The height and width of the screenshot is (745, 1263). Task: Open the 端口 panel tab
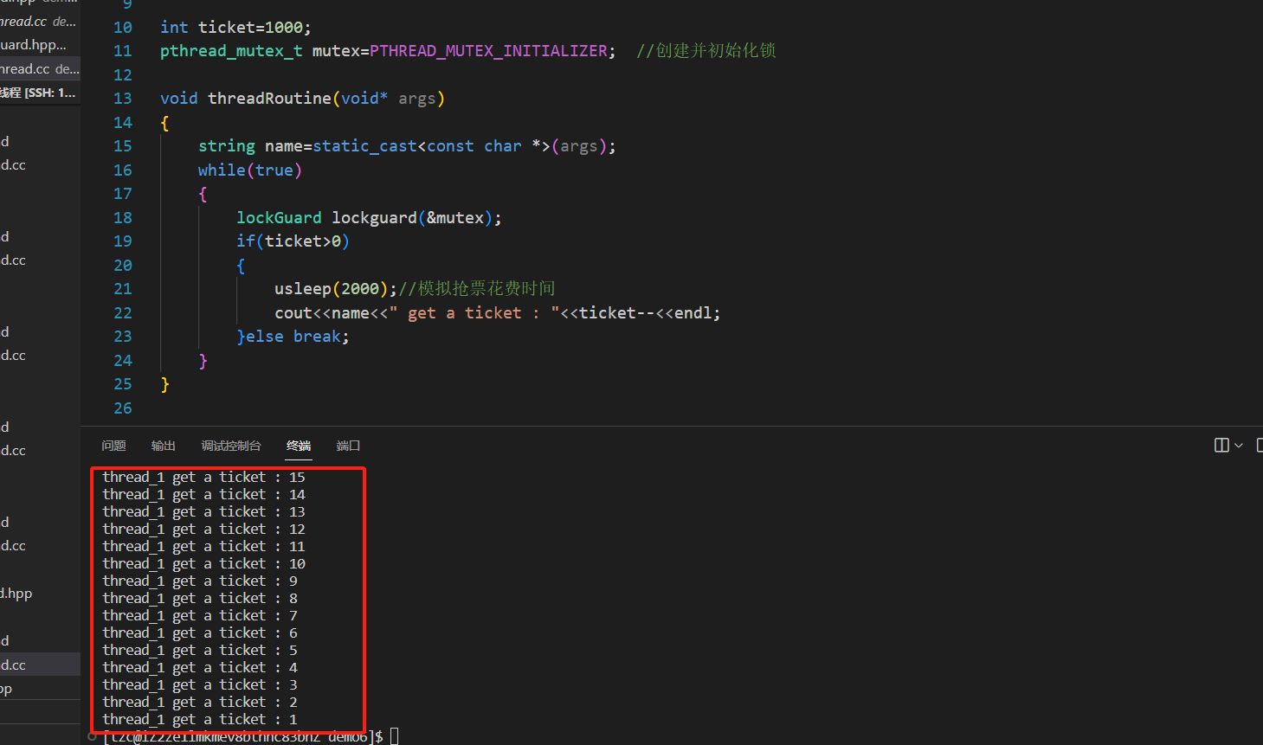(x=348, y=446)
